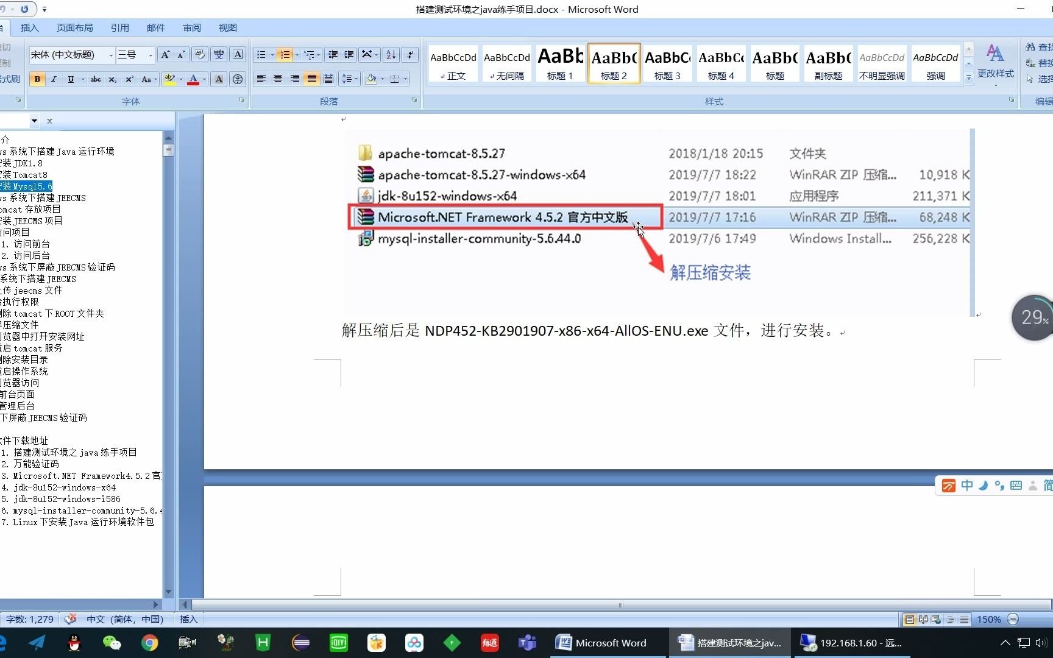Toggle Show/Hide paragraph marks
The width and height of the screenshot is (1053, 658).
click(x=409, y=54)
